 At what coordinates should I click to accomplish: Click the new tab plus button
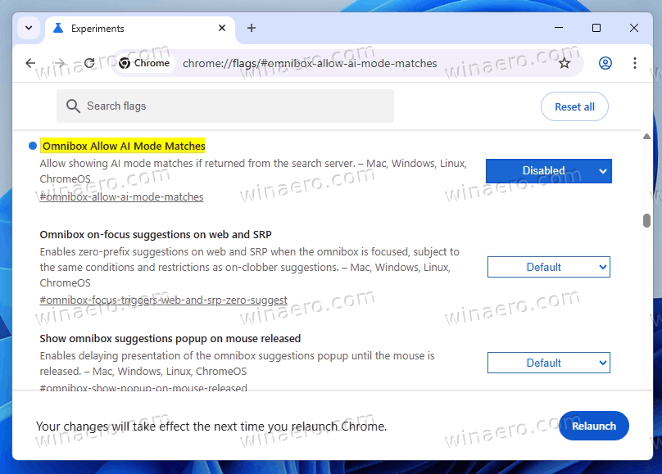(x=252, y=28)
